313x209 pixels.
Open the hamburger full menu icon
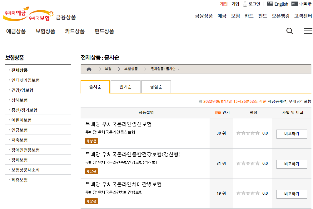tap(308, 31)
